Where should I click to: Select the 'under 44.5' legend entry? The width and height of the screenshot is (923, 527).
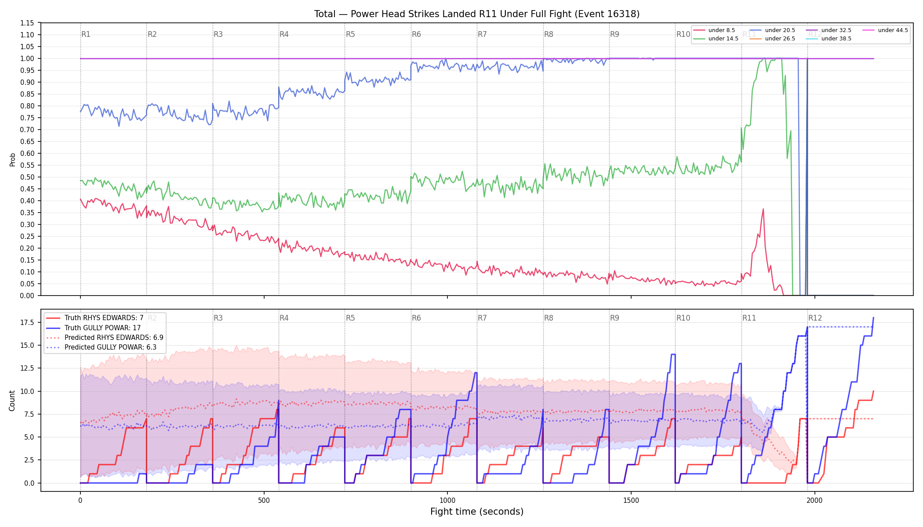[x=885, y=30]
